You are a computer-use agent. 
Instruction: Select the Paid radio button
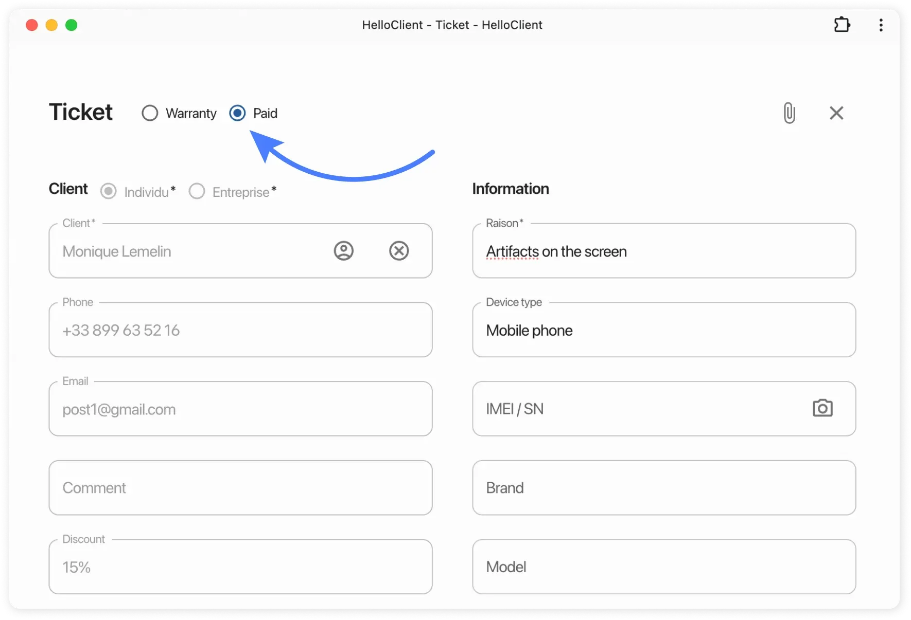(237, 113)
